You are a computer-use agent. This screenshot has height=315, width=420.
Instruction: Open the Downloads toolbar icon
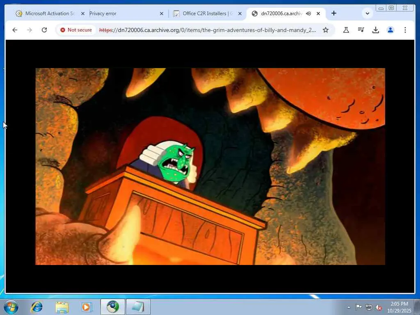point(376,30)
